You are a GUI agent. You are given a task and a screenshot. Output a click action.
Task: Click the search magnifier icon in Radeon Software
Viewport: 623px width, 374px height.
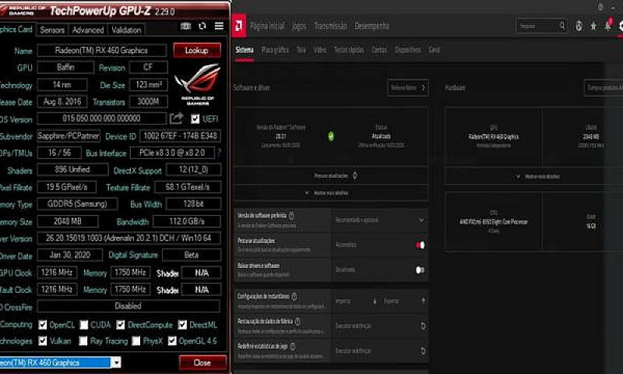pyautogui.click(x=562, y=26)
